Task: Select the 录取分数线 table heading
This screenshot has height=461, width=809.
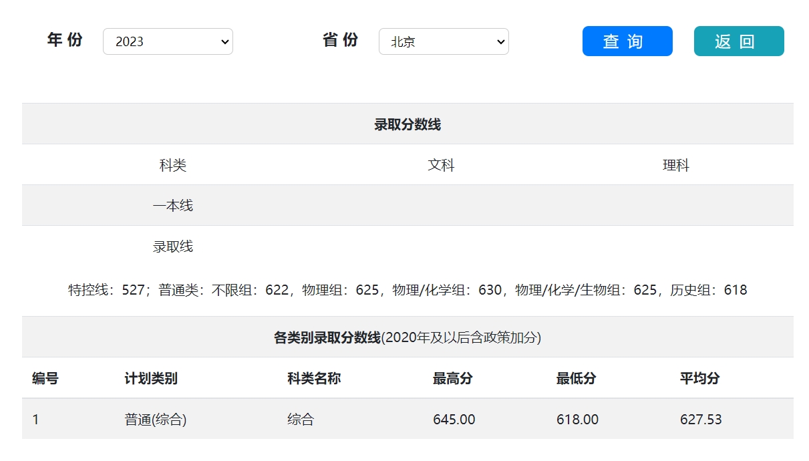Action: (408, 124)
